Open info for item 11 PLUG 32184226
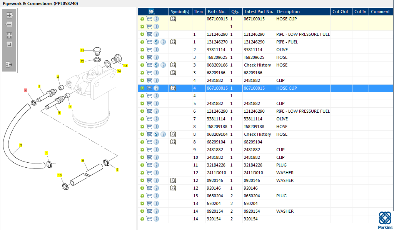This screenshot has width=394, height=230. [156, 165]
